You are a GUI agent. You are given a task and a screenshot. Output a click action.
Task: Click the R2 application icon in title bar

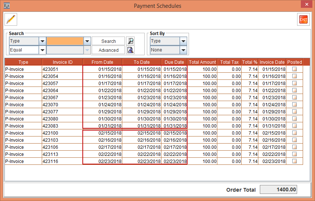(6, 6)
